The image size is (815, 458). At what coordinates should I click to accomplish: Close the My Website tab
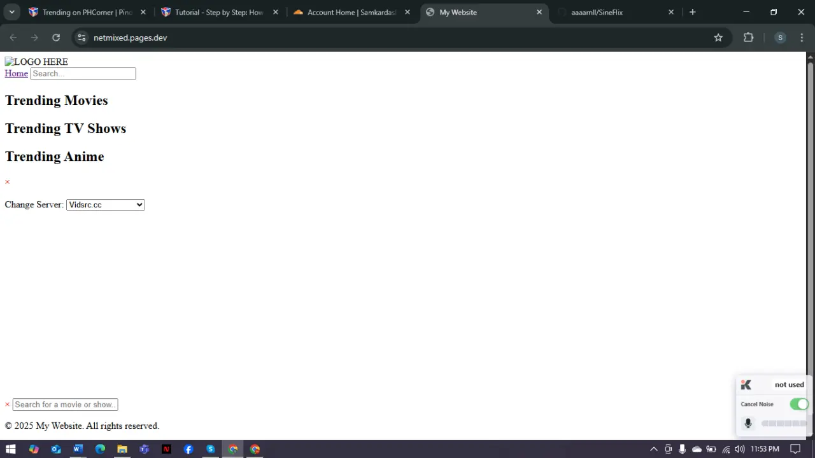coord(539,12)
